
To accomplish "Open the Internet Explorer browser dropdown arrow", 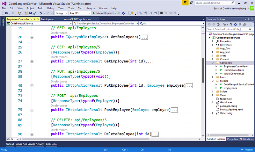I will (115, 13).
